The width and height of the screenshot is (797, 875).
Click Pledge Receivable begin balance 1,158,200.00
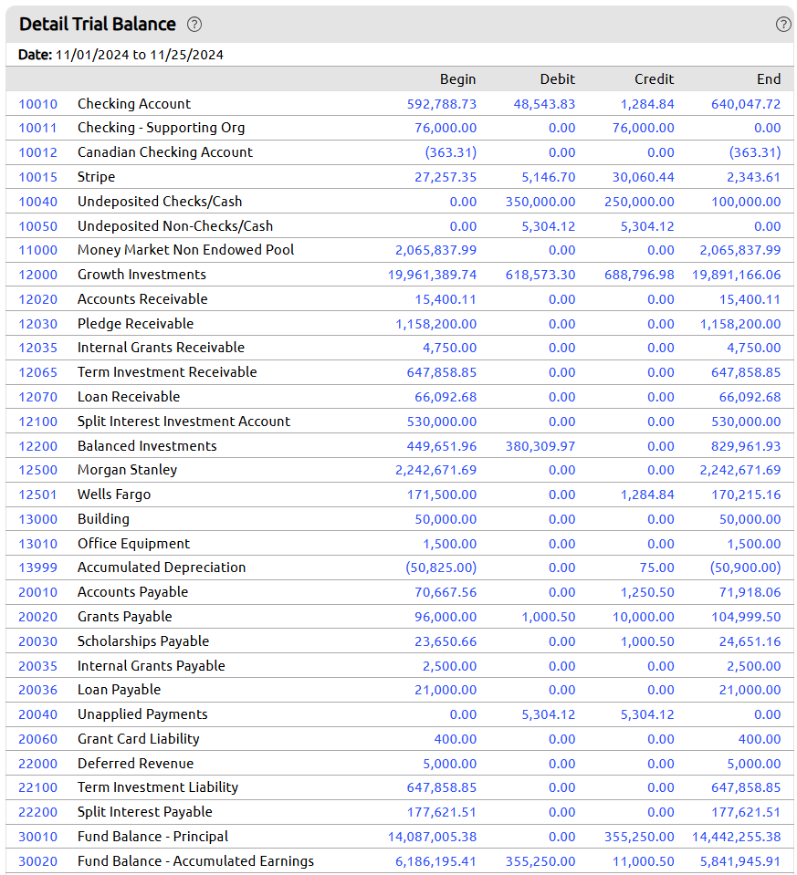point(436,324)
